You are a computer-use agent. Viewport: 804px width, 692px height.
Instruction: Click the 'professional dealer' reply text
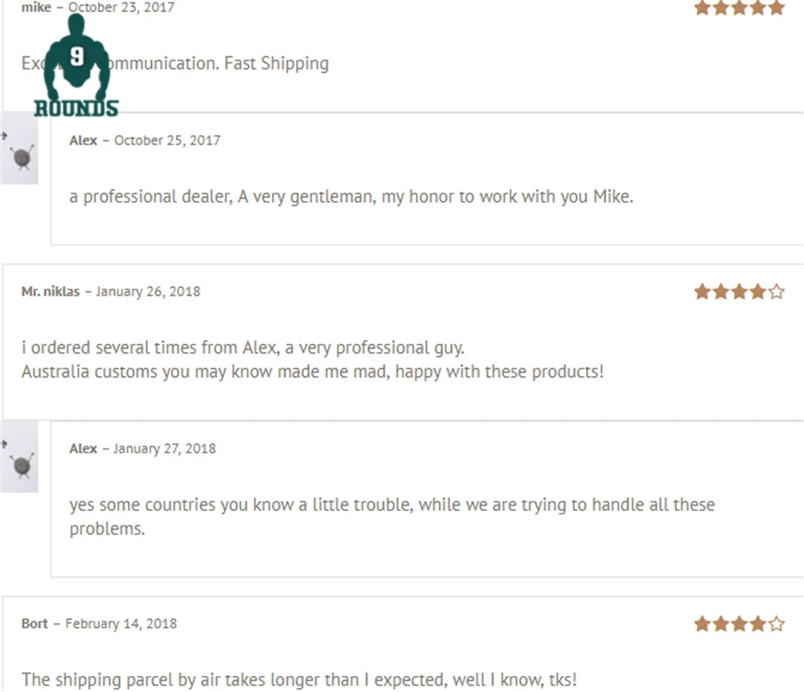pos(351,197)
